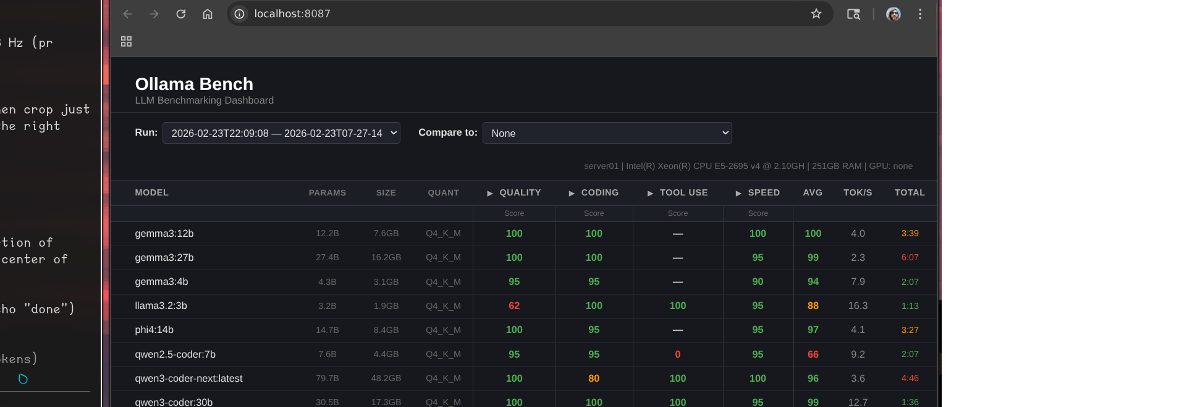
Task: Sort by the TOK/S column header
Action: (x=858, y=192)
